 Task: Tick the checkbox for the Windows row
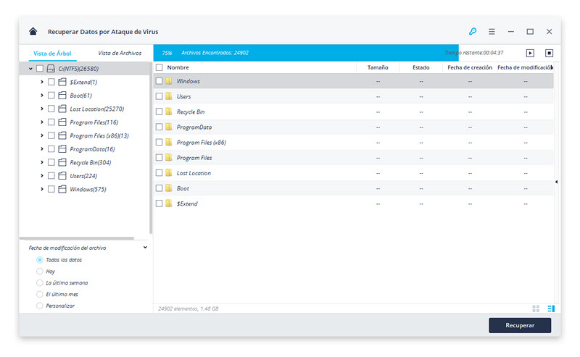159,81
